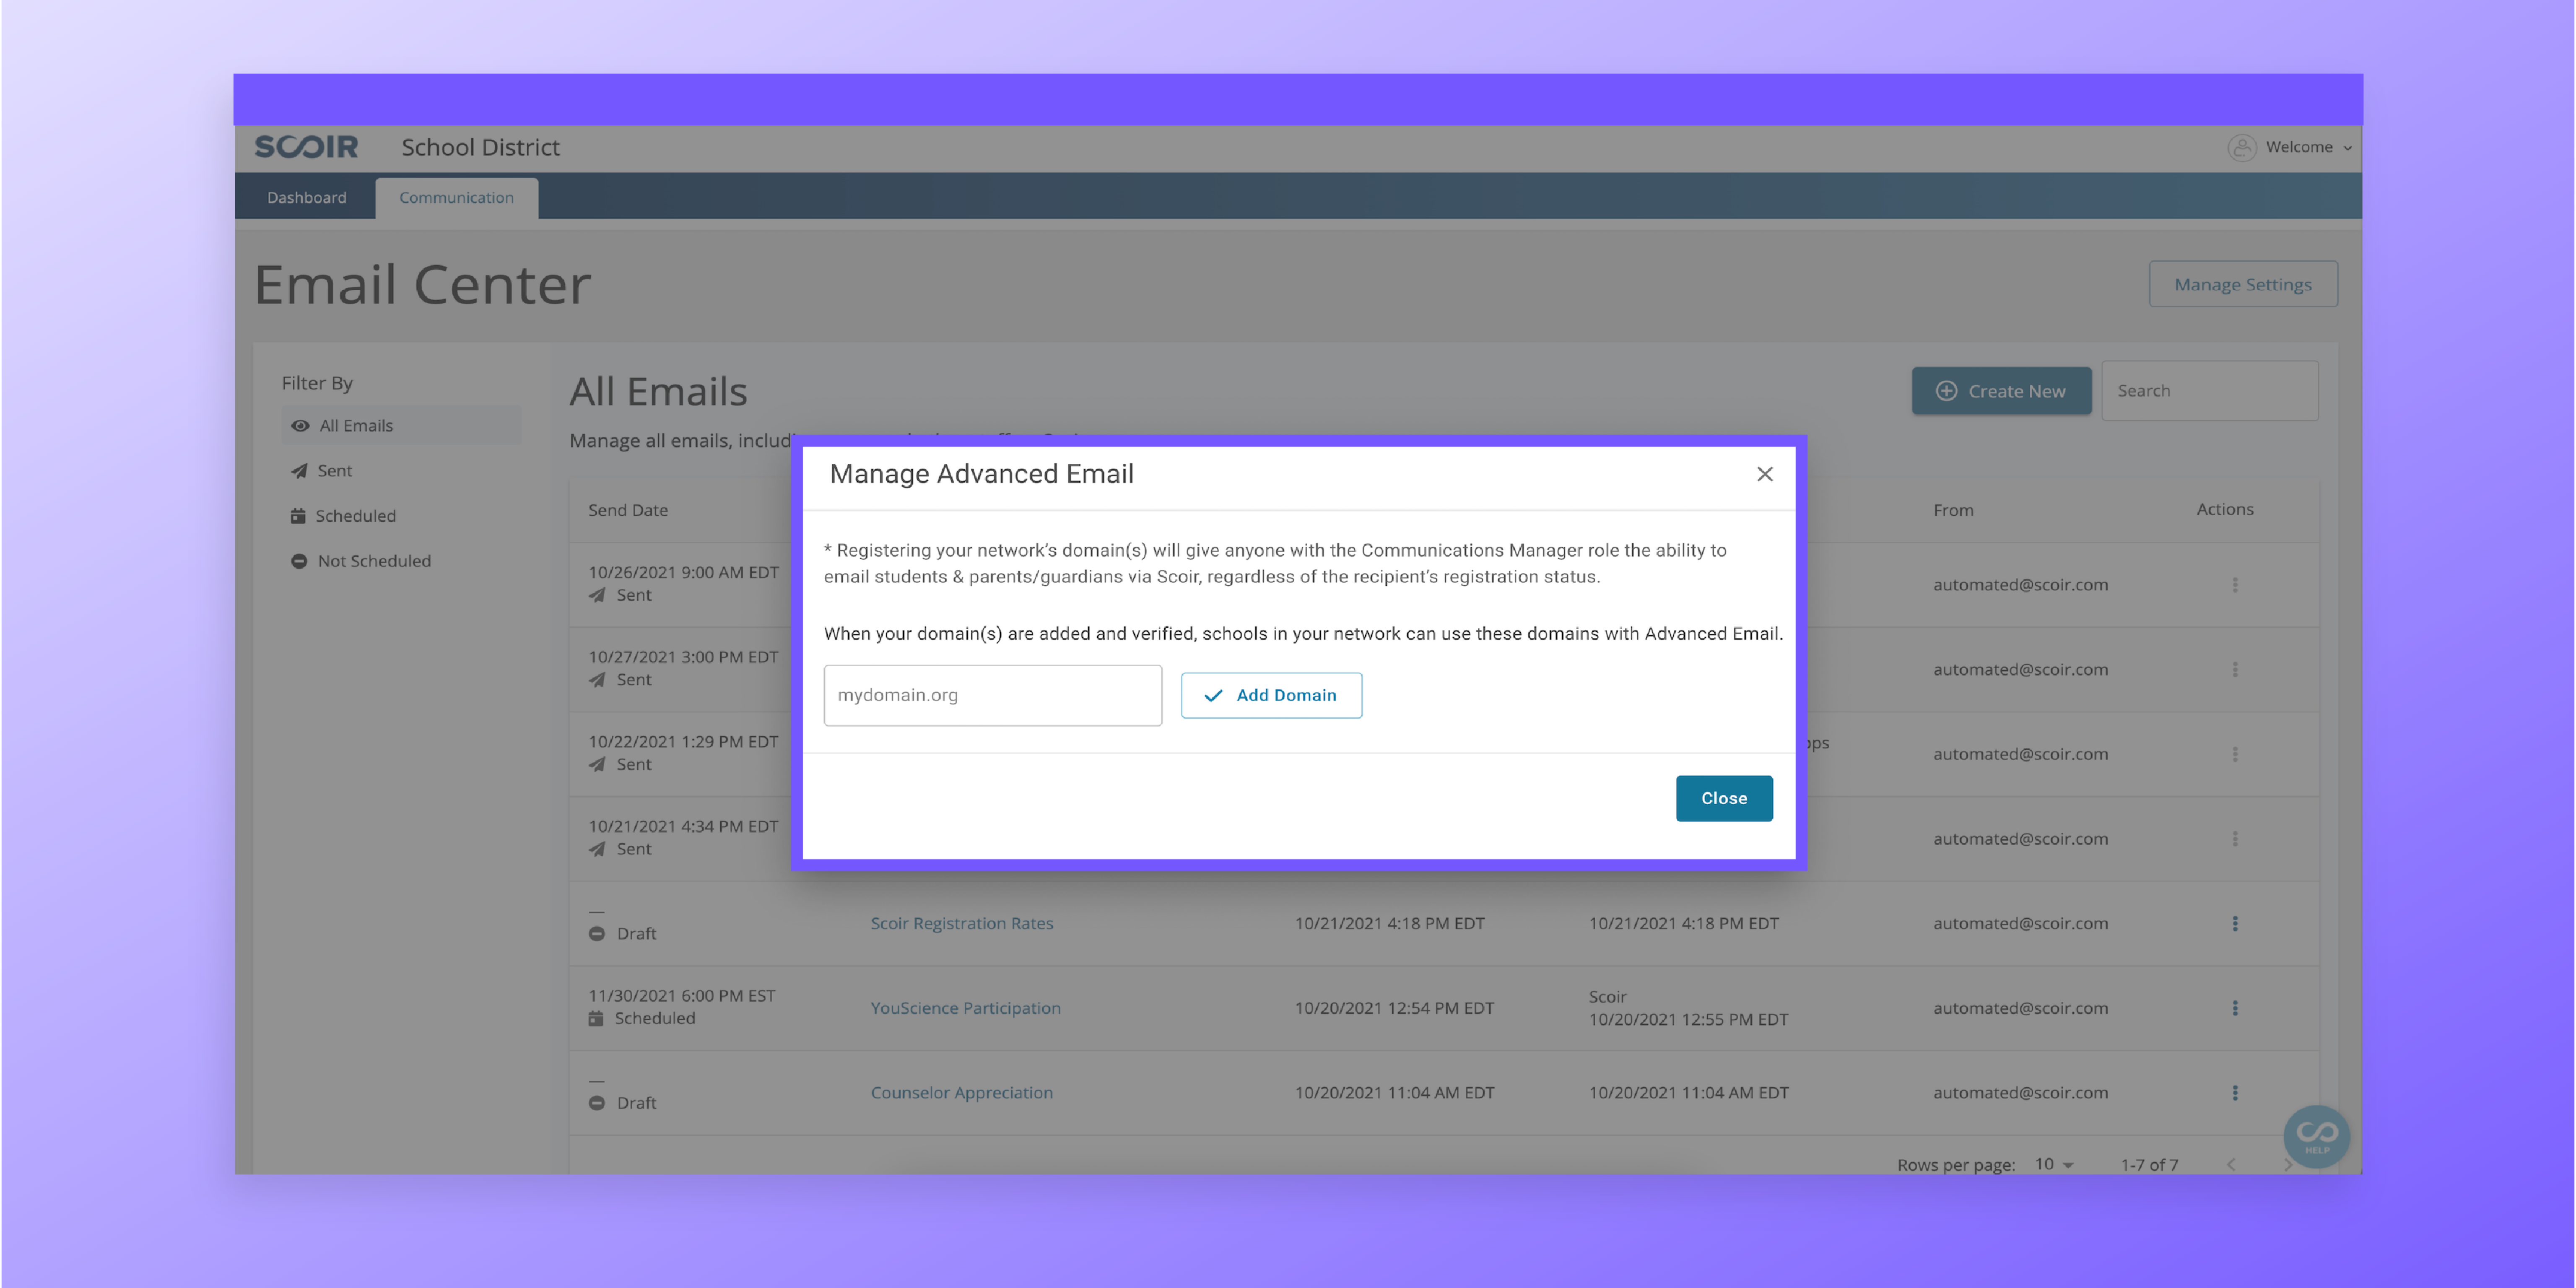This screenshot has width=2576, height=1288.
Task: Click draft icon in Counselor Appreciation row
Action: coord(597,1103)
